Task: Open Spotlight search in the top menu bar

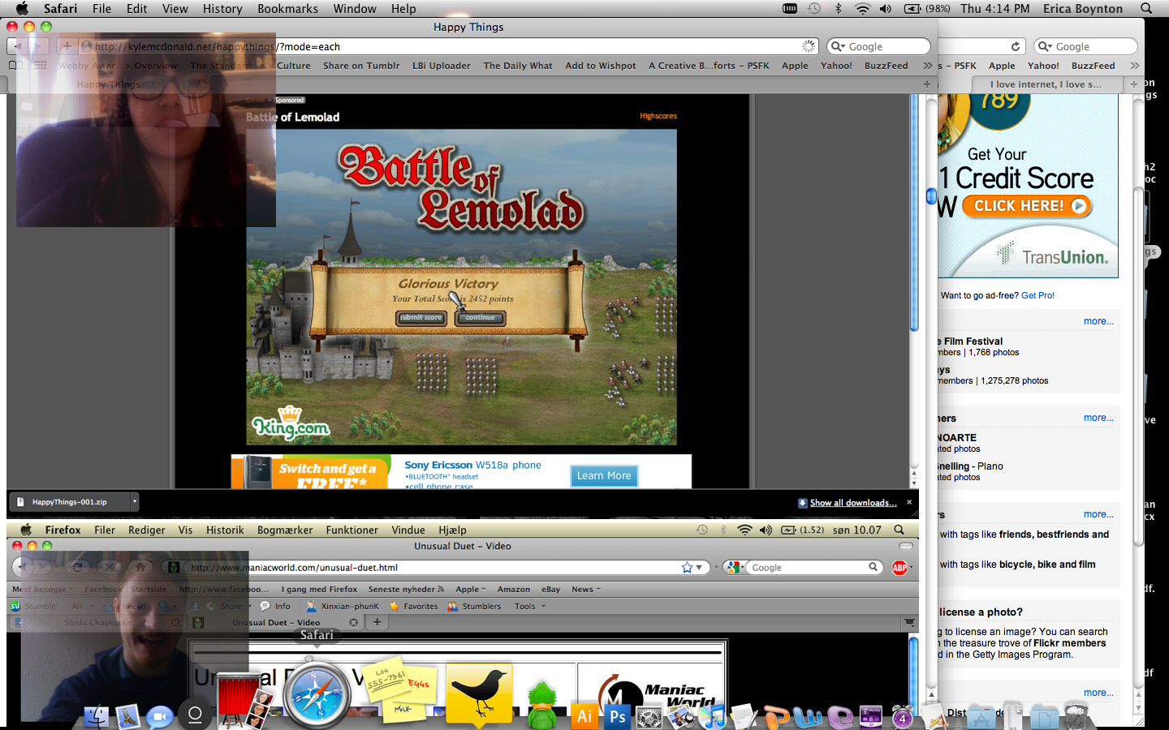Action: 1146,8
